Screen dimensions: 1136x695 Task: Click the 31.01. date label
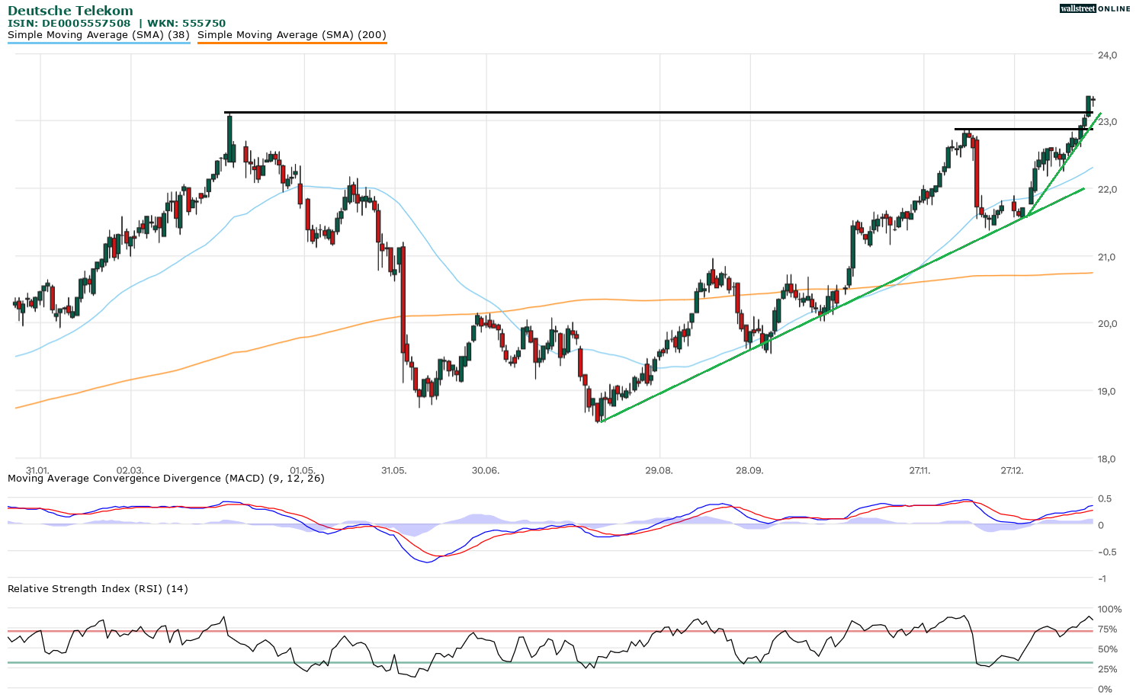click(37, 470)
